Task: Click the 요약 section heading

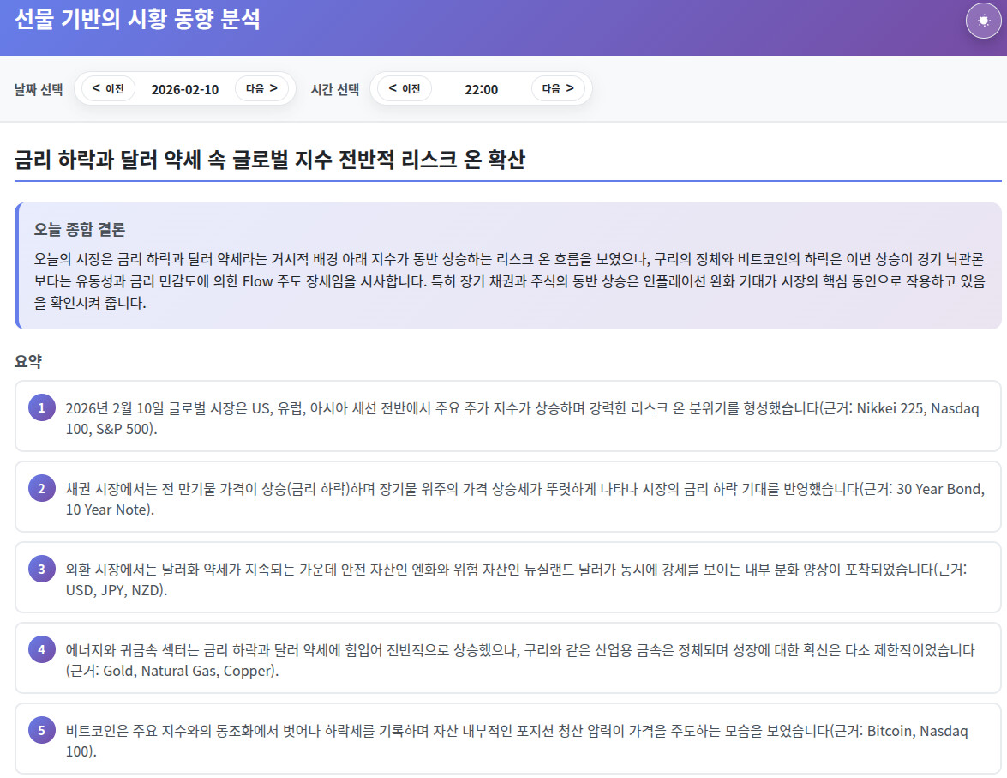Action: [28, 361]
